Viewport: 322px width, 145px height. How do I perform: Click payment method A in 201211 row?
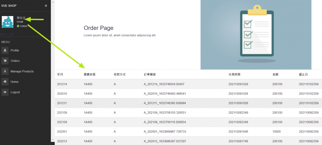114,103
